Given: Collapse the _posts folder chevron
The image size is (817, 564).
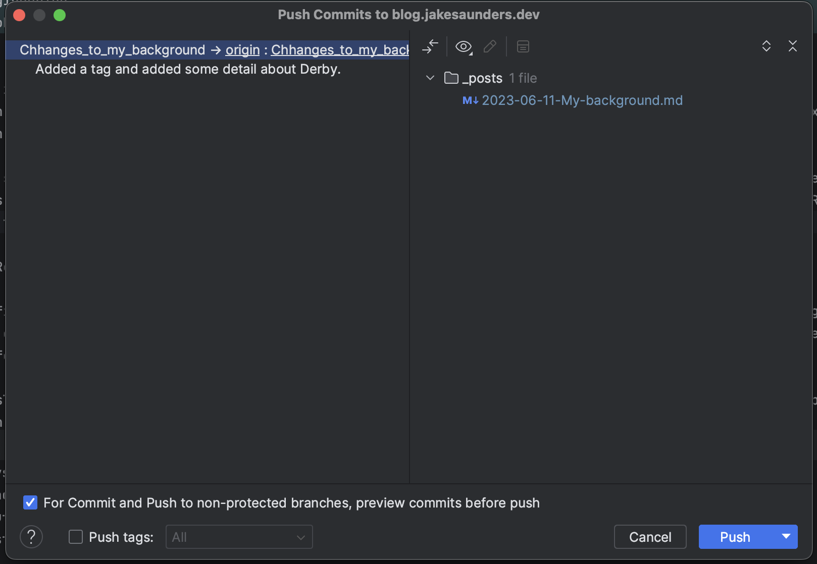Looking at the screenshot, I should [x=430, y=78].
